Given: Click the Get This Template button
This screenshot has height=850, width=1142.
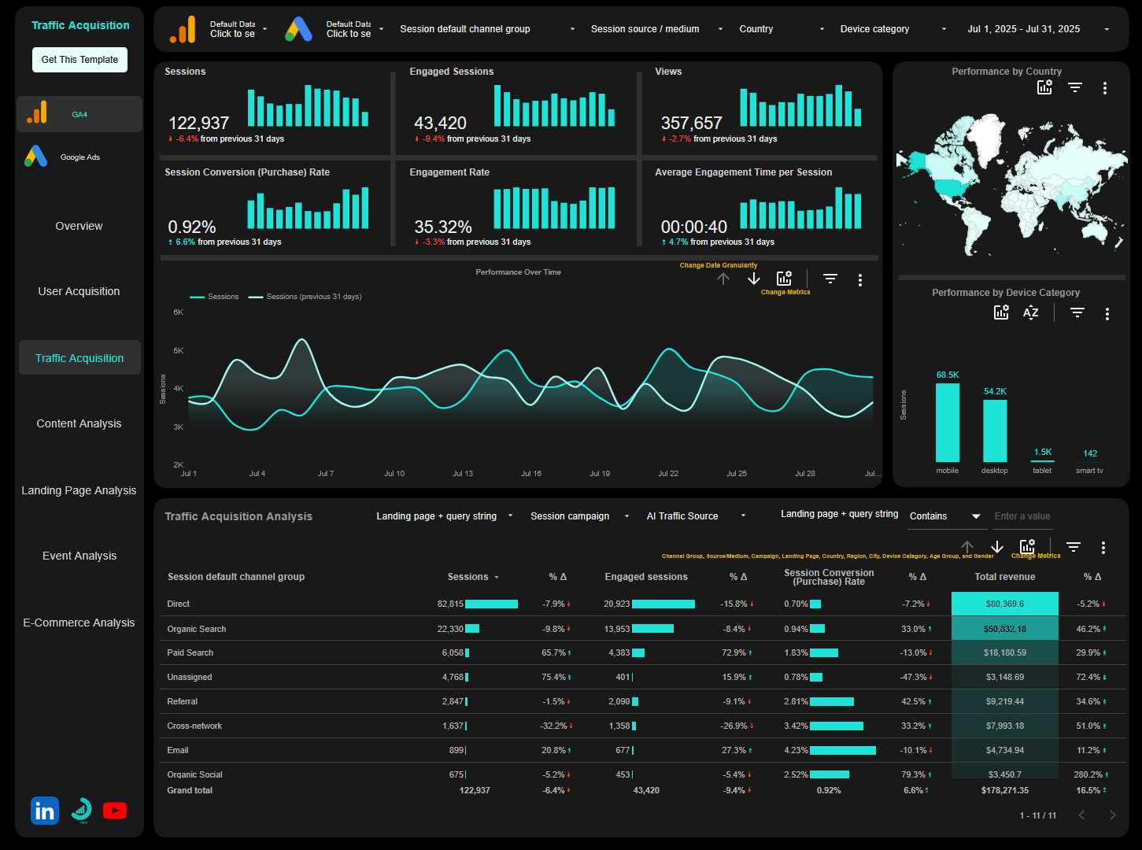Looking at the screenshot, I should coord(79,59).
